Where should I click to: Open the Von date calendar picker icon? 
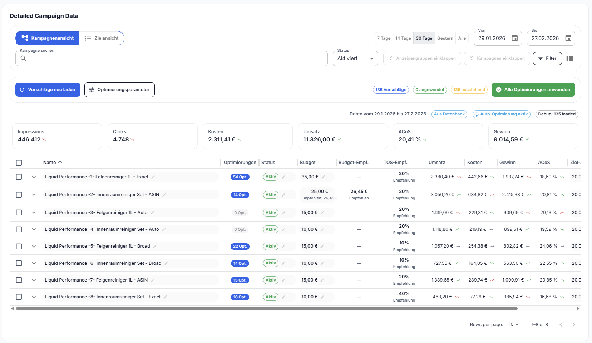(x=514, y=38)
